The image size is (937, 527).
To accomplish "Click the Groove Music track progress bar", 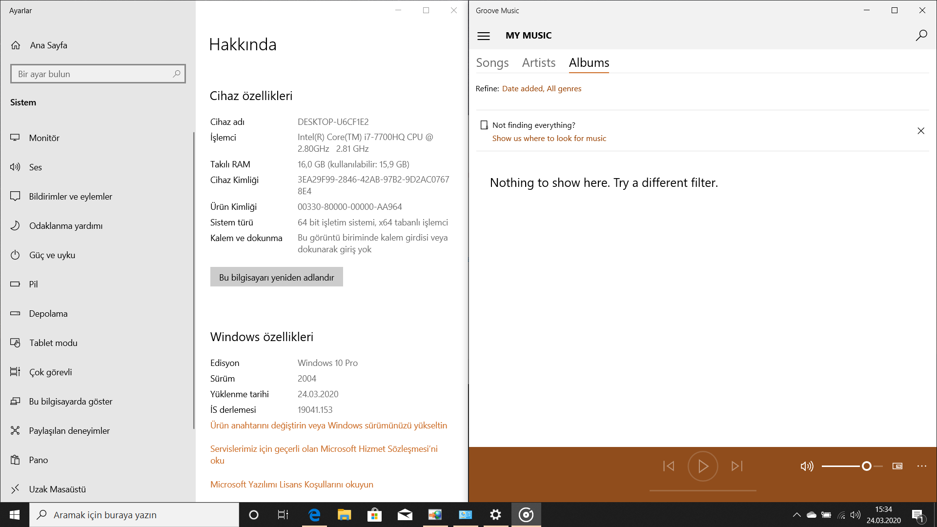I will [x=703, y=490].
